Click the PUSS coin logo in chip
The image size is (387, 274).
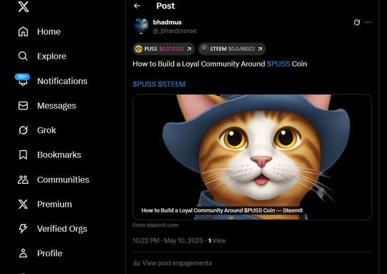138,49
